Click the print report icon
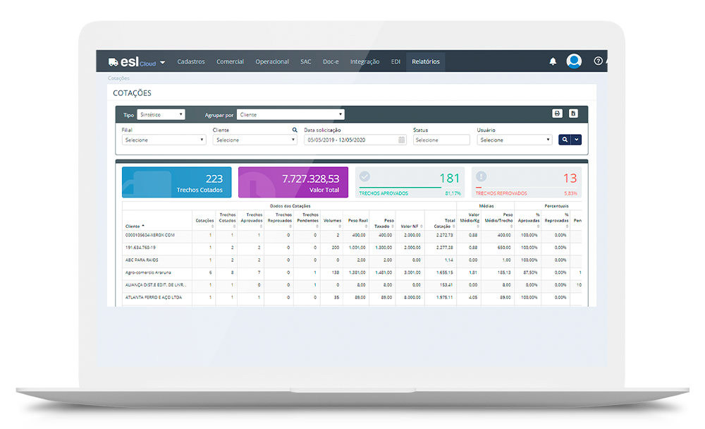The height and width of the screenshot is (429, 705). (557, 113)
